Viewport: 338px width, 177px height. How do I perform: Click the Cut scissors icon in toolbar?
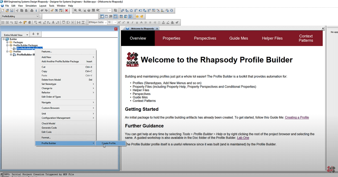(17, 10)
